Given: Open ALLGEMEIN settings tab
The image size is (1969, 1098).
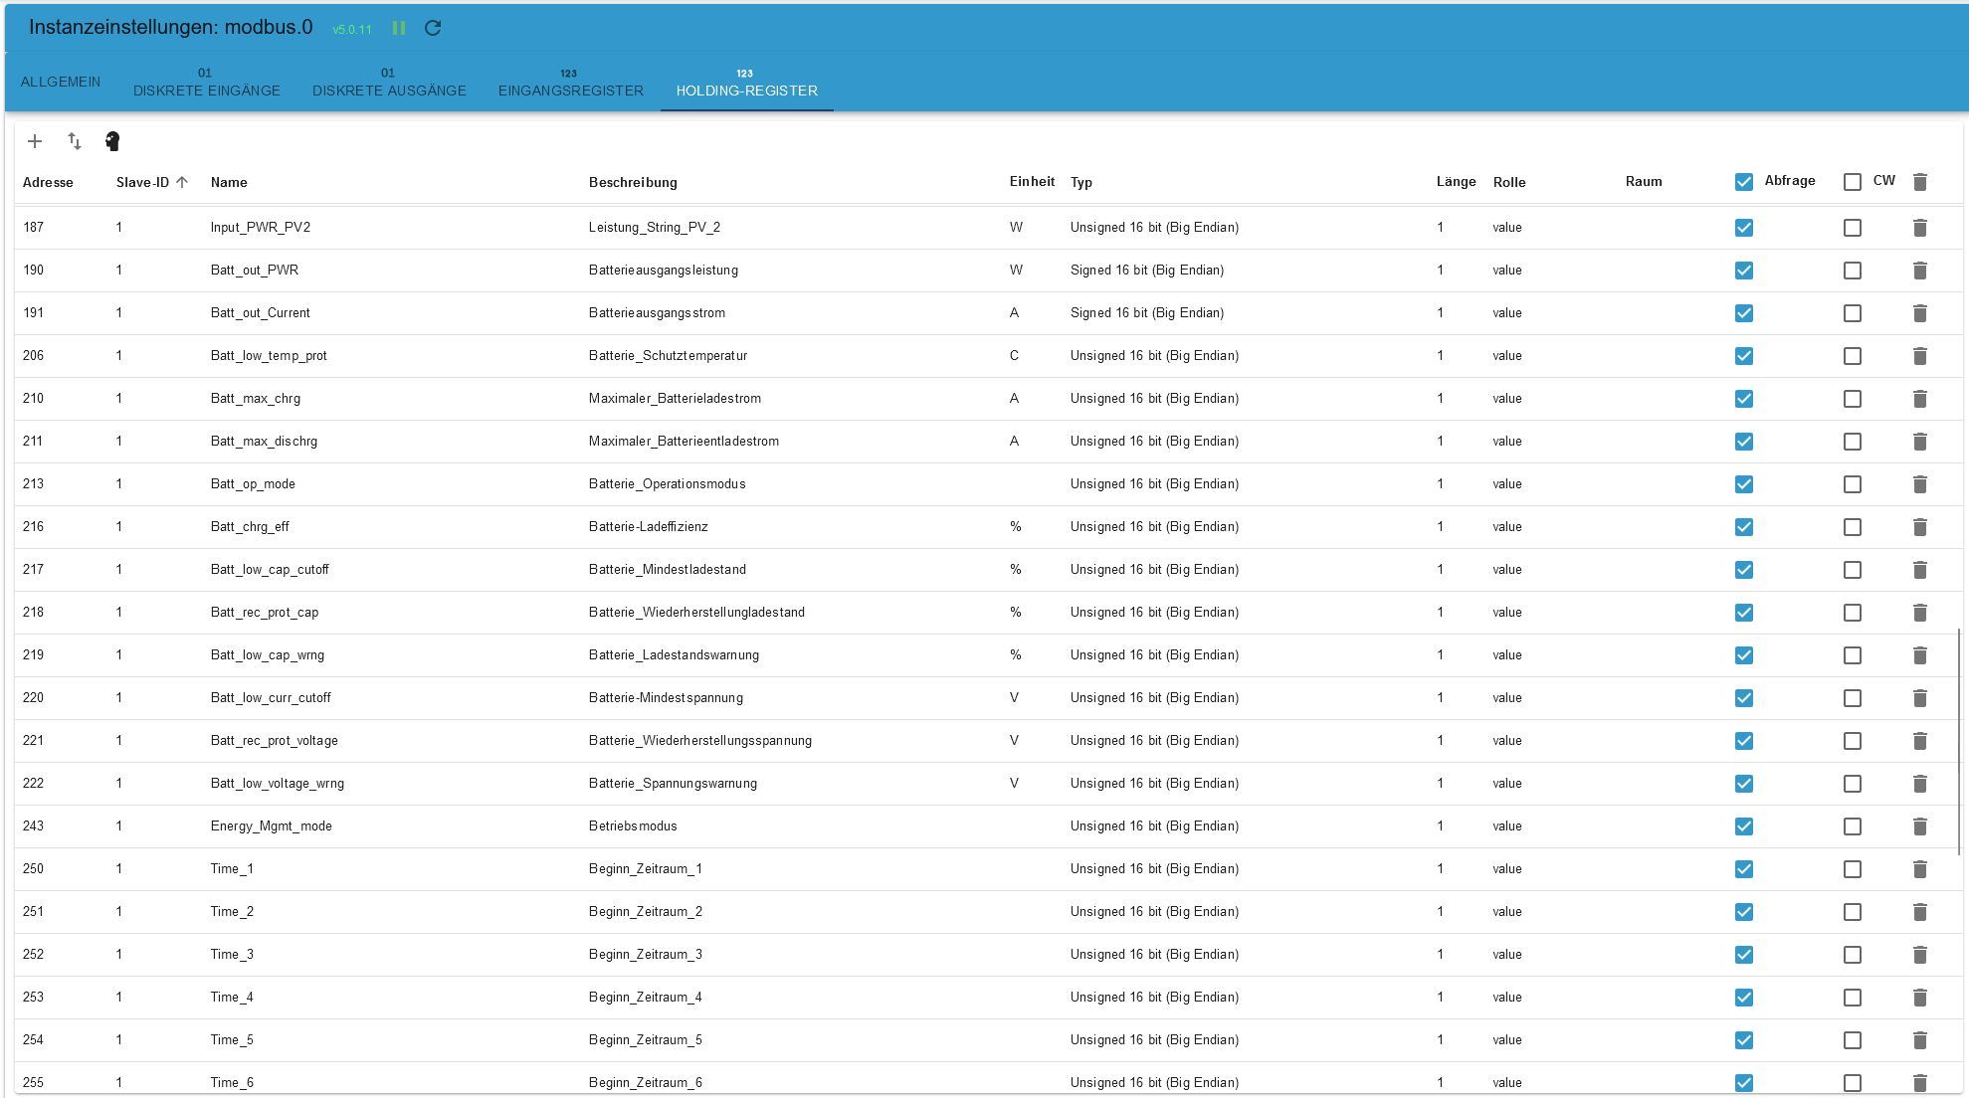Looking at the screenshot, I should point(61,82).
